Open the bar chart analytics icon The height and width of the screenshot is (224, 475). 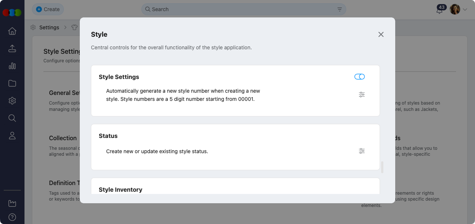(x=12, y=66)
